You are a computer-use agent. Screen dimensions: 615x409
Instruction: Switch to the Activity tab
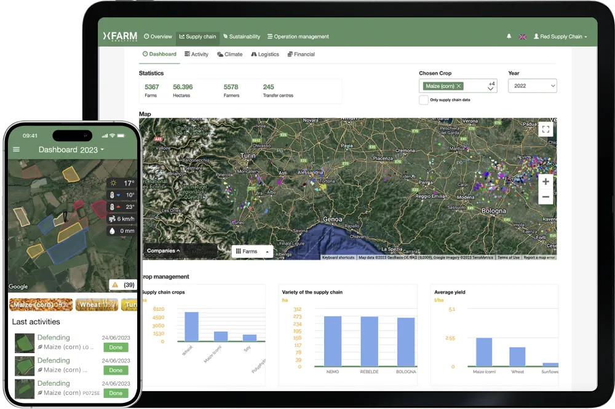(x=197, y=54)
